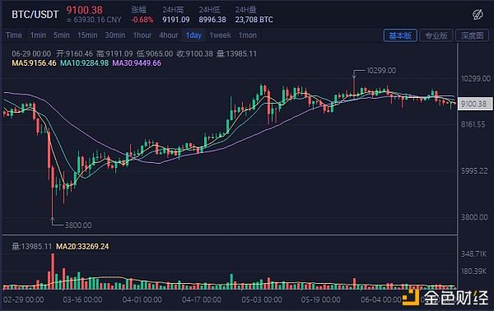This screenshot has height=311, width=494.
Task: Select the Time chart mode
Action: 14,35
